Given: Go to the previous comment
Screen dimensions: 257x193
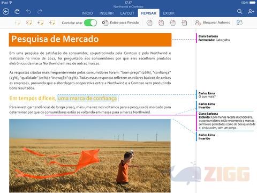Looking at the screenshot, I should coord(41,23).
